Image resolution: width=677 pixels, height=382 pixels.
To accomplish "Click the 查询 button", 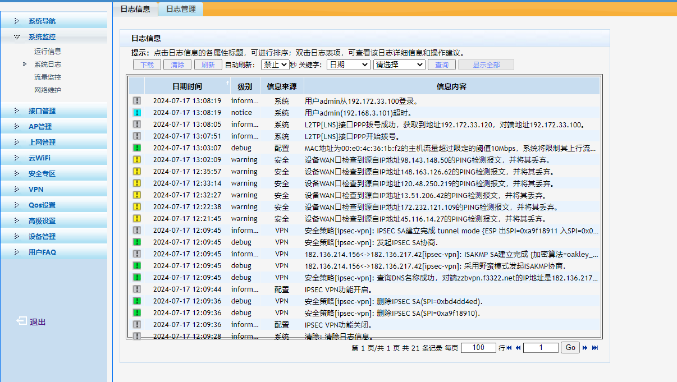I will pyautogui.click(x=442, y=65).
